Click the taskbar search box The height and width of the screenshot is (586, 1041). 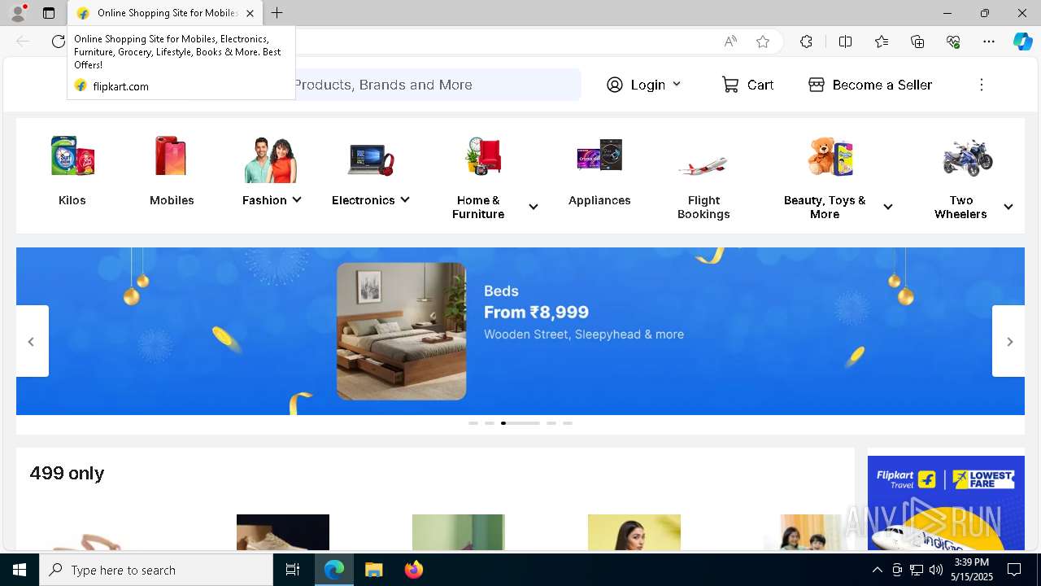coord(156,570)
